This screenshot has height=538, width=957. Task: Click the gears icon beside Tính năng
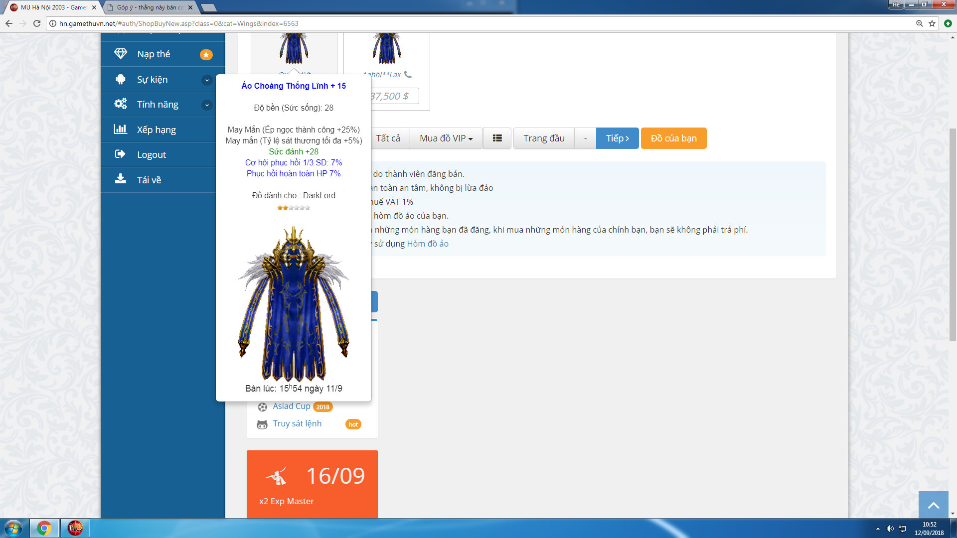(x=121, y=104)
